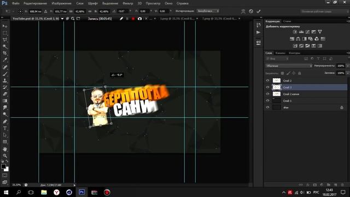Select the Brush tool

(x=5, y=74)
